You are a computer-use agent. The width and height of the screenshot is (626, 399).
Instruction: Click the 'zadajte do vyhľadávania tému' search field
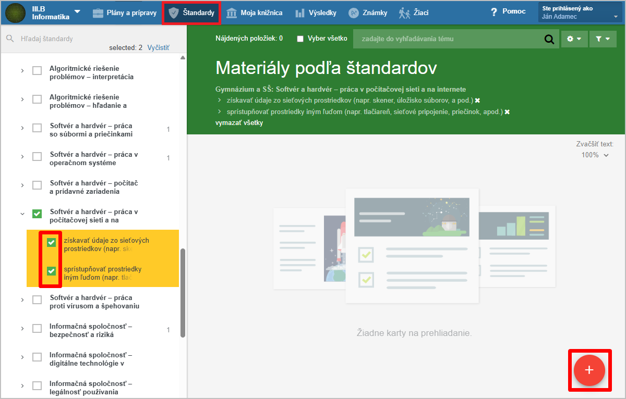[449, 39]
